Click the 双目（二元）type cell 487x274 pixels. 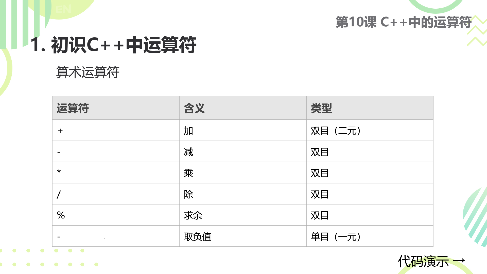tap(370, 130)
